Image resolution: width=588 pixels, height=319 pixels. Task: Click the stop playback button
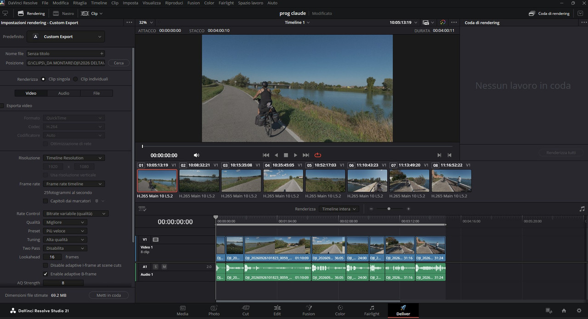pyautogui.click(x=286, y=155)
